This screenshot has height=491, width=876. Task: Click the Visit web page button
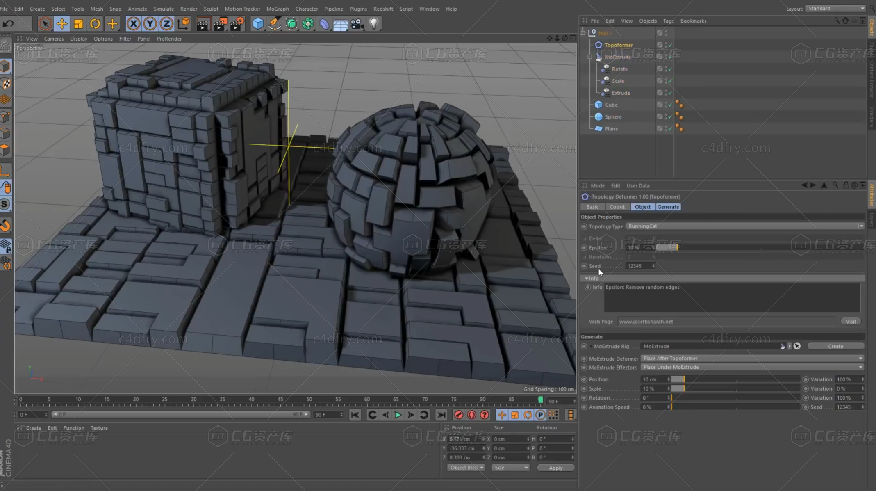pos(851,322)
